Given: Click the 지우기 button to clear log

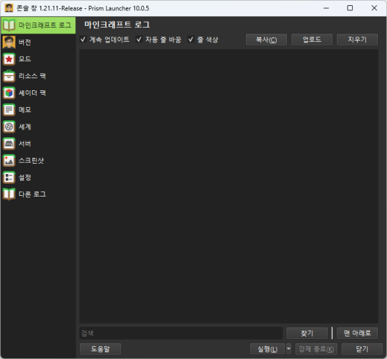Looking at the screenshot, I should (357, 39).
